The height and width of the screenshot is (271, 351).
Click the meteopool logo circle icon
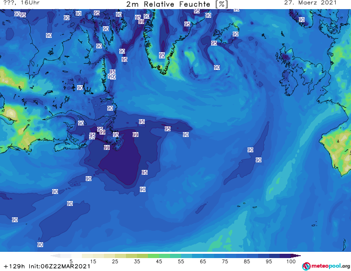pos(306,266)
